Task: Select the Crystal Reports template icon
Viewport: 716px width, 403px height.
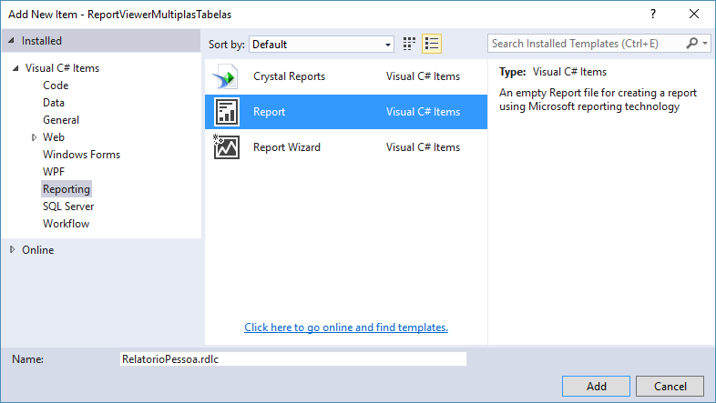Action: pyautogui.click(x=226, y=76)
